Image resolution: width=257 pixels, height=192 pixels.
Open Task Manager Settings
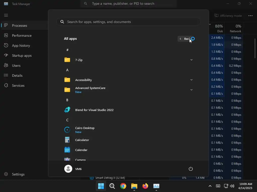coord(25,174)
